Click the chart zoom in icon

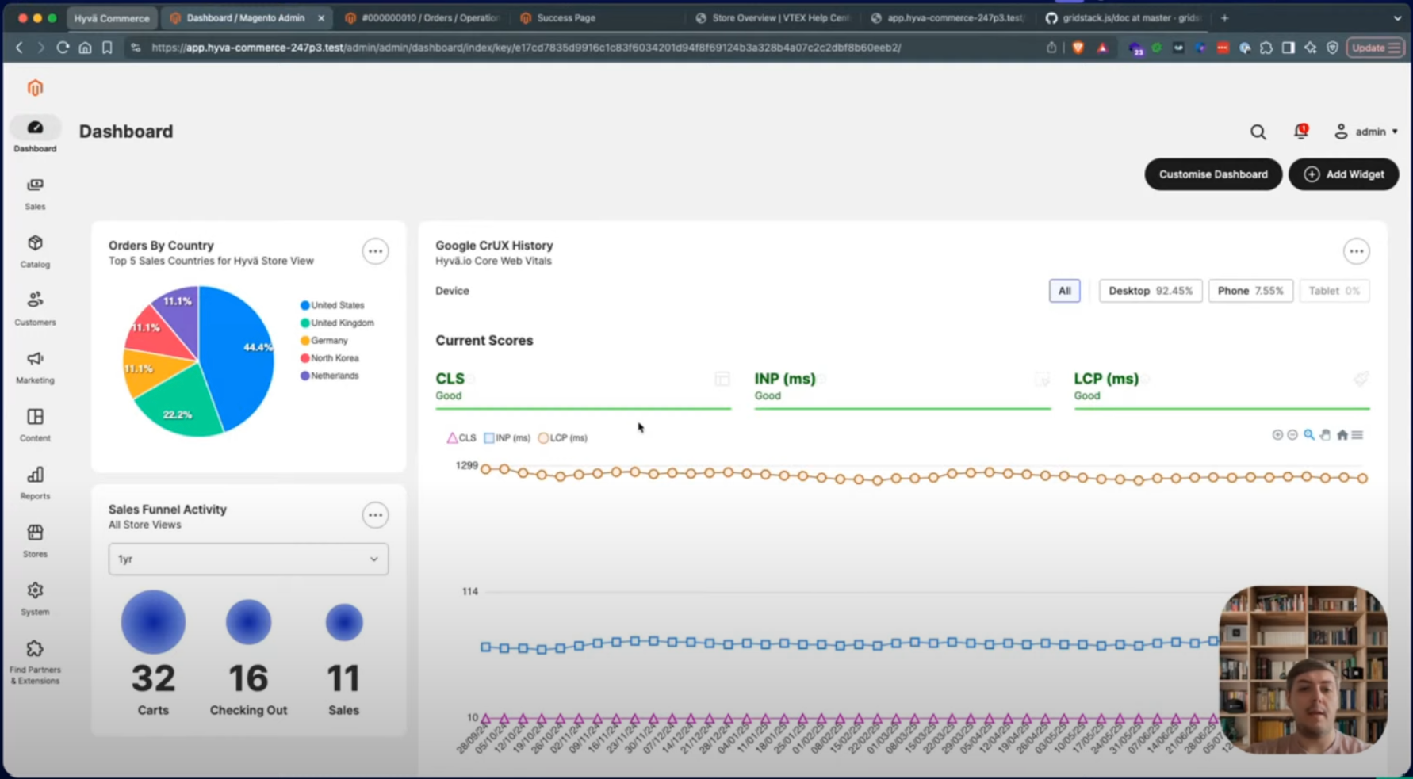[1277, 435]
